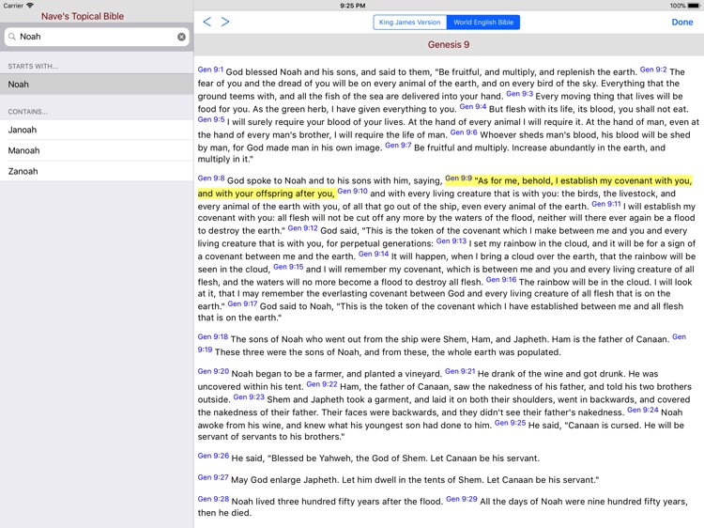Tap the Gen 9:27 verse reference
Image resolution: width=704 pixels, height=528 pixels.
click(213, 477)
